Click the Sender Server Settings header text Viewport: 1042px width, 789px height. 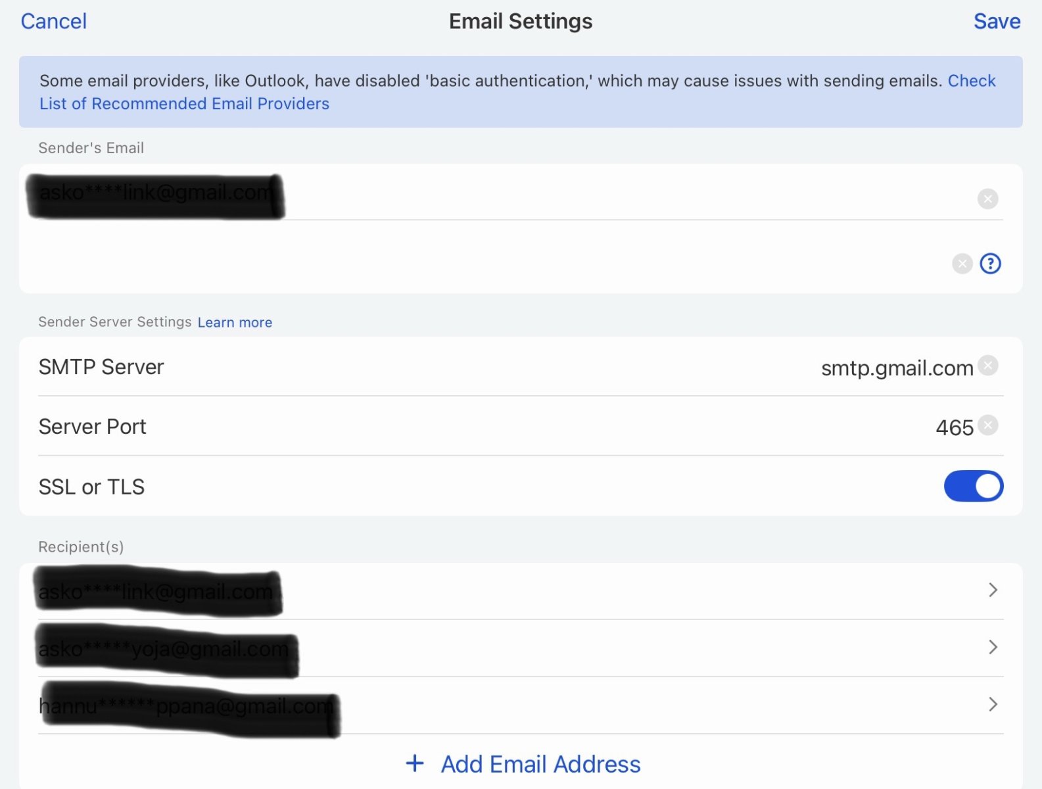115,322
